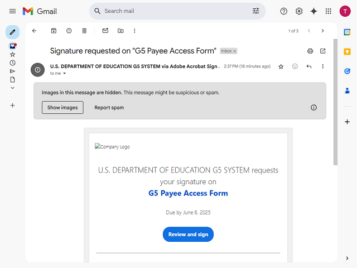Image resolution: width=357 pixels, height=268 pixels.
Task: Open search options filter
Action: (256, 11)
